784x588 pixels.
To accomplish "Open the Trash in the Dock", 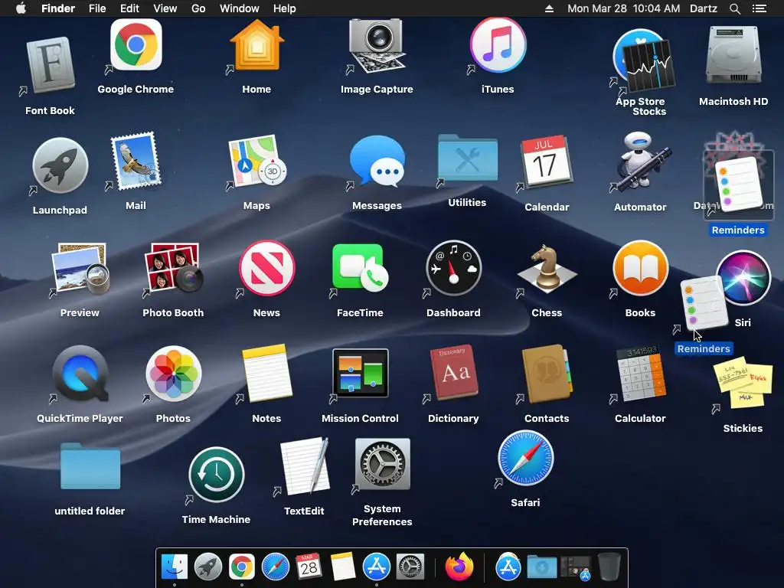I will 609,567.
